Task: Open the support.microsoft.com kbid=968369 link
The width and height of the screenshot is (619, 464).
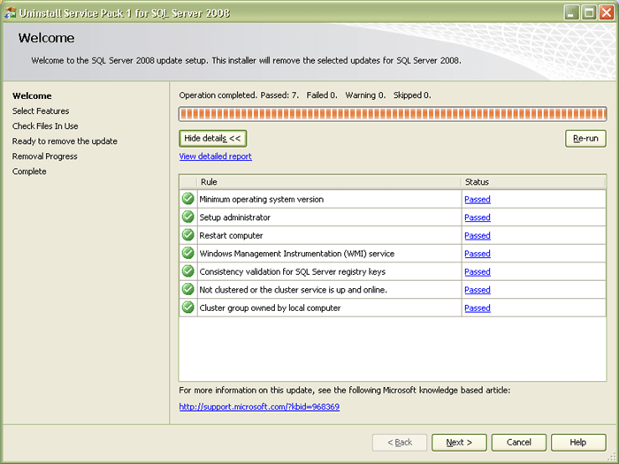Action: pyautogui.click(x=259, y=407)
